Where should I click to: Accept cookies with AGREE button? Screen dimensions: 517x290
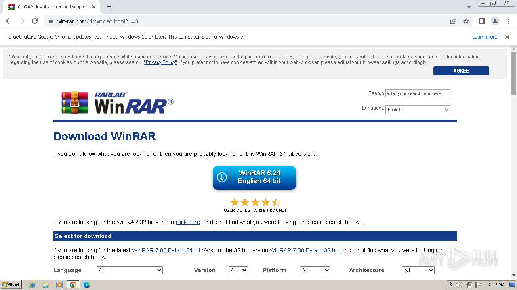461,70
